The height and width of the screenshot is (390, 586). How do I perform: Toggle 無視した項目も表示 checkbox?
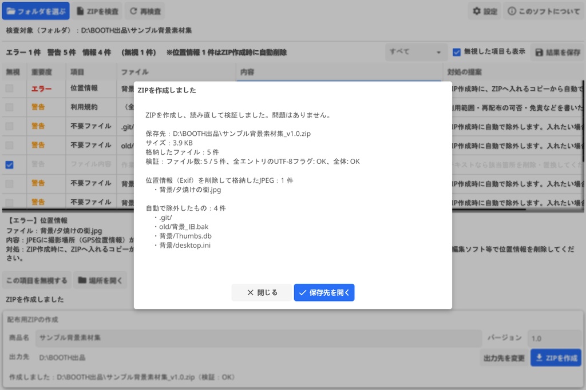tap(456, 52)
